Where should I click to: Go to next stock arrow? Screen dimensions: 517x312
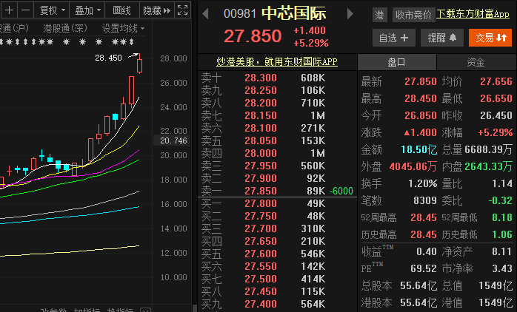[350, 14]
